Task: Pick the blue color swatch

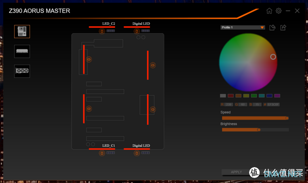Action: [x=269, y=96]
